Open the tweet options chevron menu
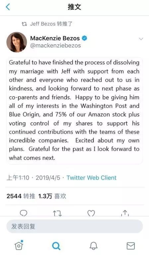This screenshot has width=149, height=256. [x=141, y=39]
